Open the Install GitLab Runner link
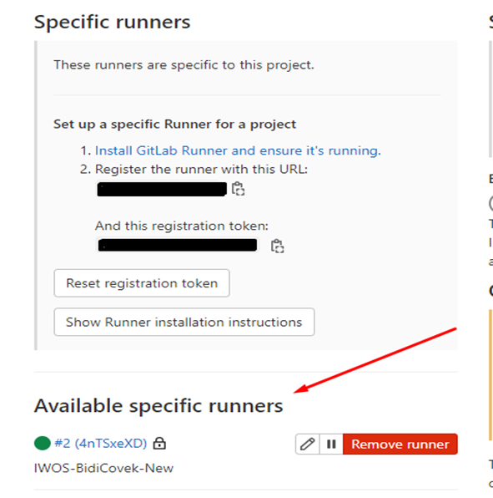Screen dimensions: 493x498 [238, 150]
